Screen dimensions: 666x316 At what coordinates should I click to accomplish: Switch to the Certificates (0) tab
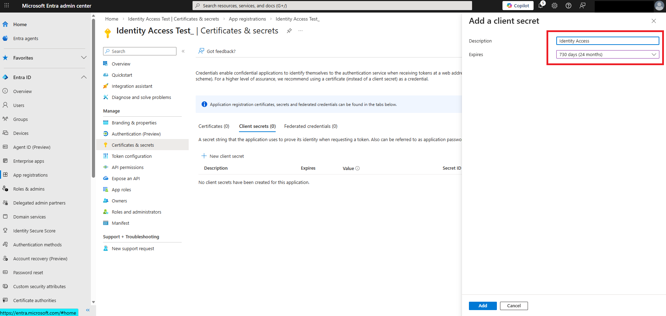(x=214, y=126)
